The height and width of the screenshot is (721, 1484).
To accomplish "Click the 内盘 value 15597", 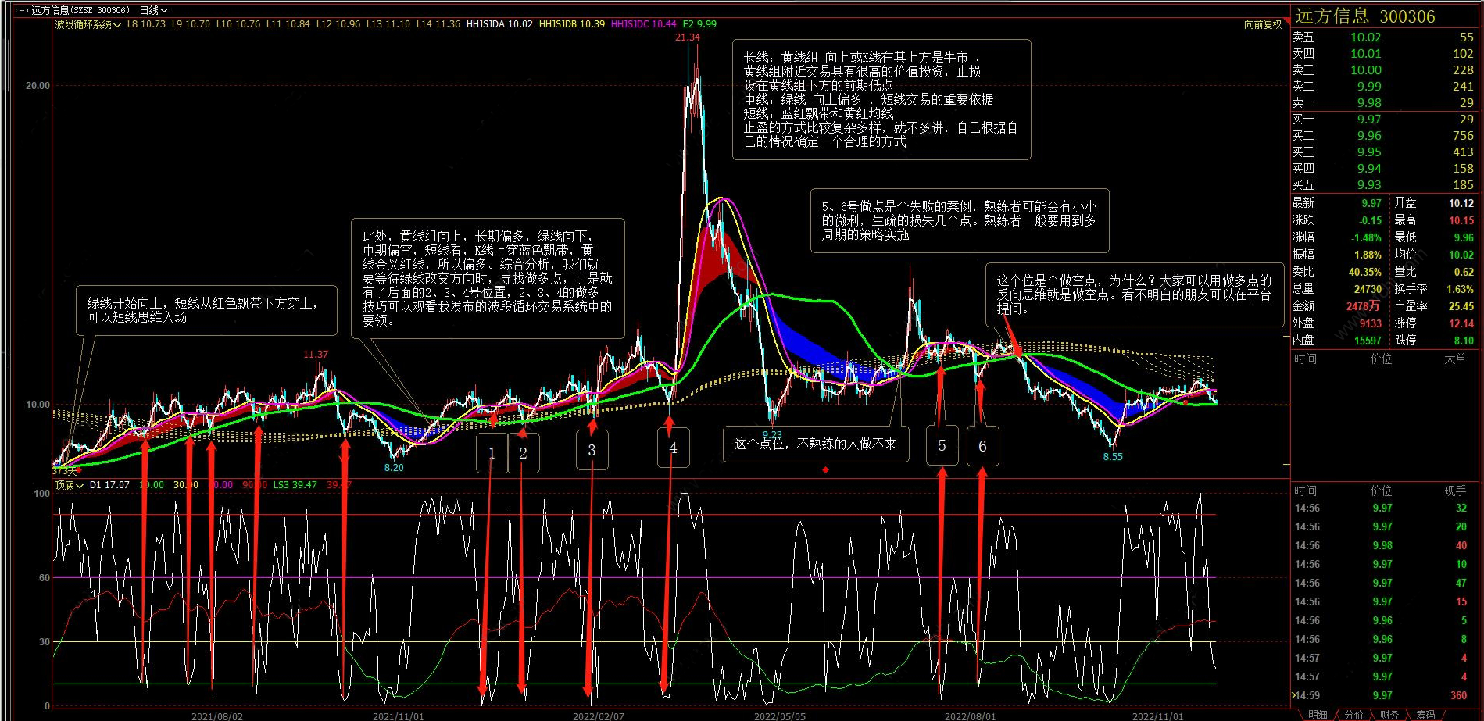I will 1368,341.
